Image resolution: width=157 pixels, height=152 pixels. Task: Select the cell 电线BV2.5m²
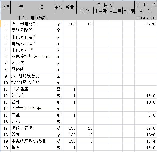[x=32, y=43]
